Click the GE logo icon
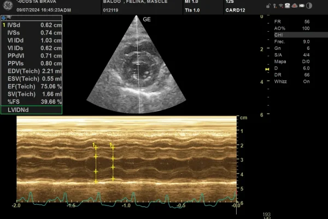This screenshot has height=219, width=328. click(7, 5)
